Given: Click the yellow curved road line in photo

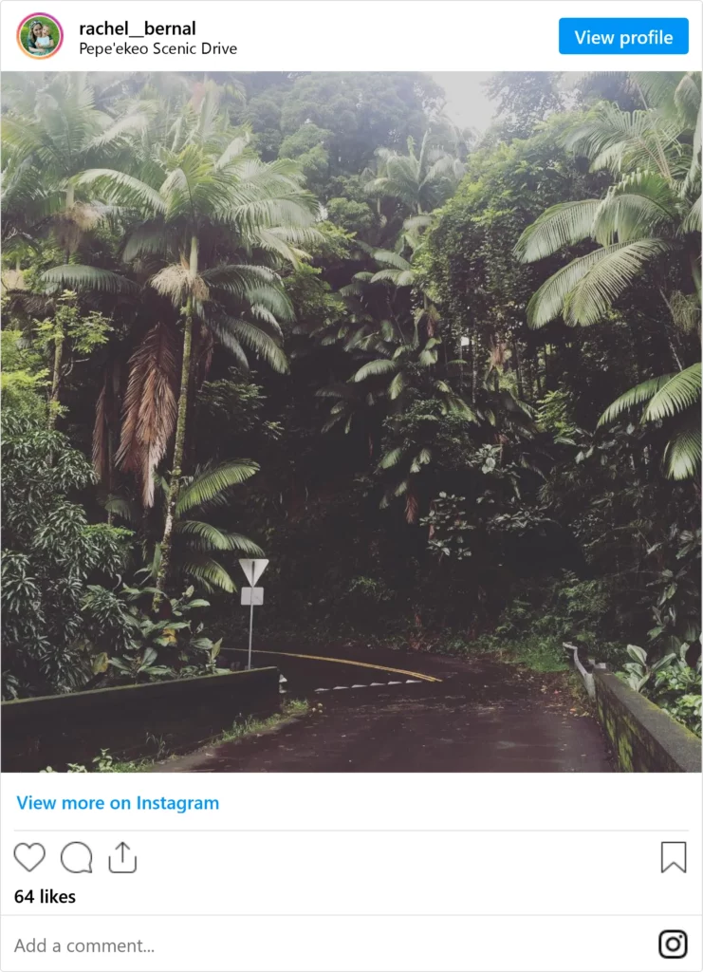Looking at the screenshot, I should 347,663.
